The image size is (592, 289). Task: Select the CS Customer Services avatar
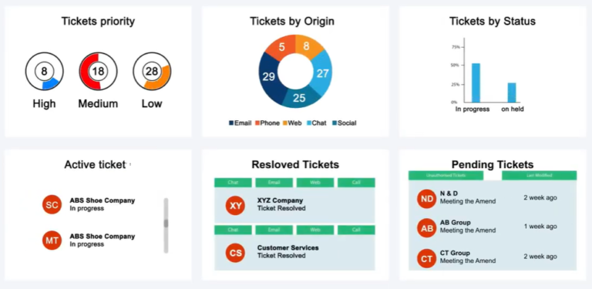(235, 253)
